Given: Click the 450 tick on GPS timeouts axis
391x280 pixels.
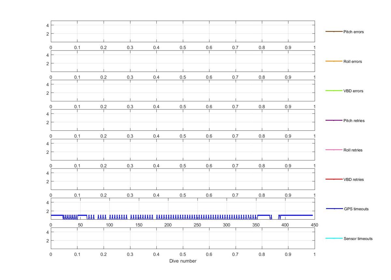Looking at the screenshot, I should [x=314, y=225].
